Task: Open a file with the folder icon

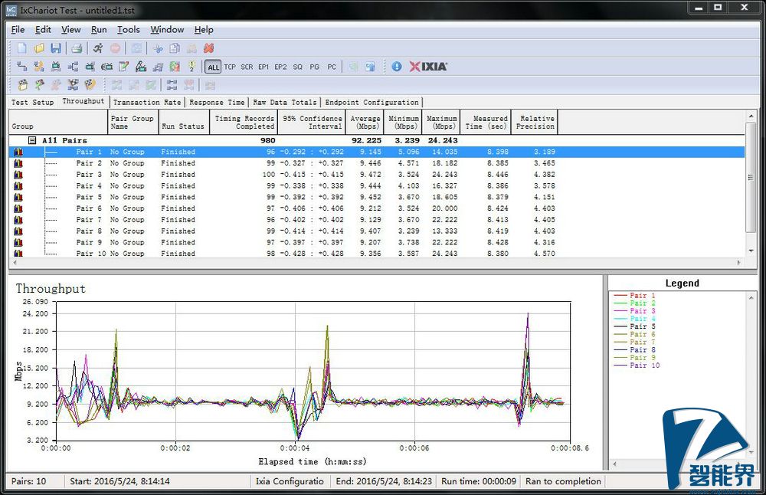Action: [39, 48]
